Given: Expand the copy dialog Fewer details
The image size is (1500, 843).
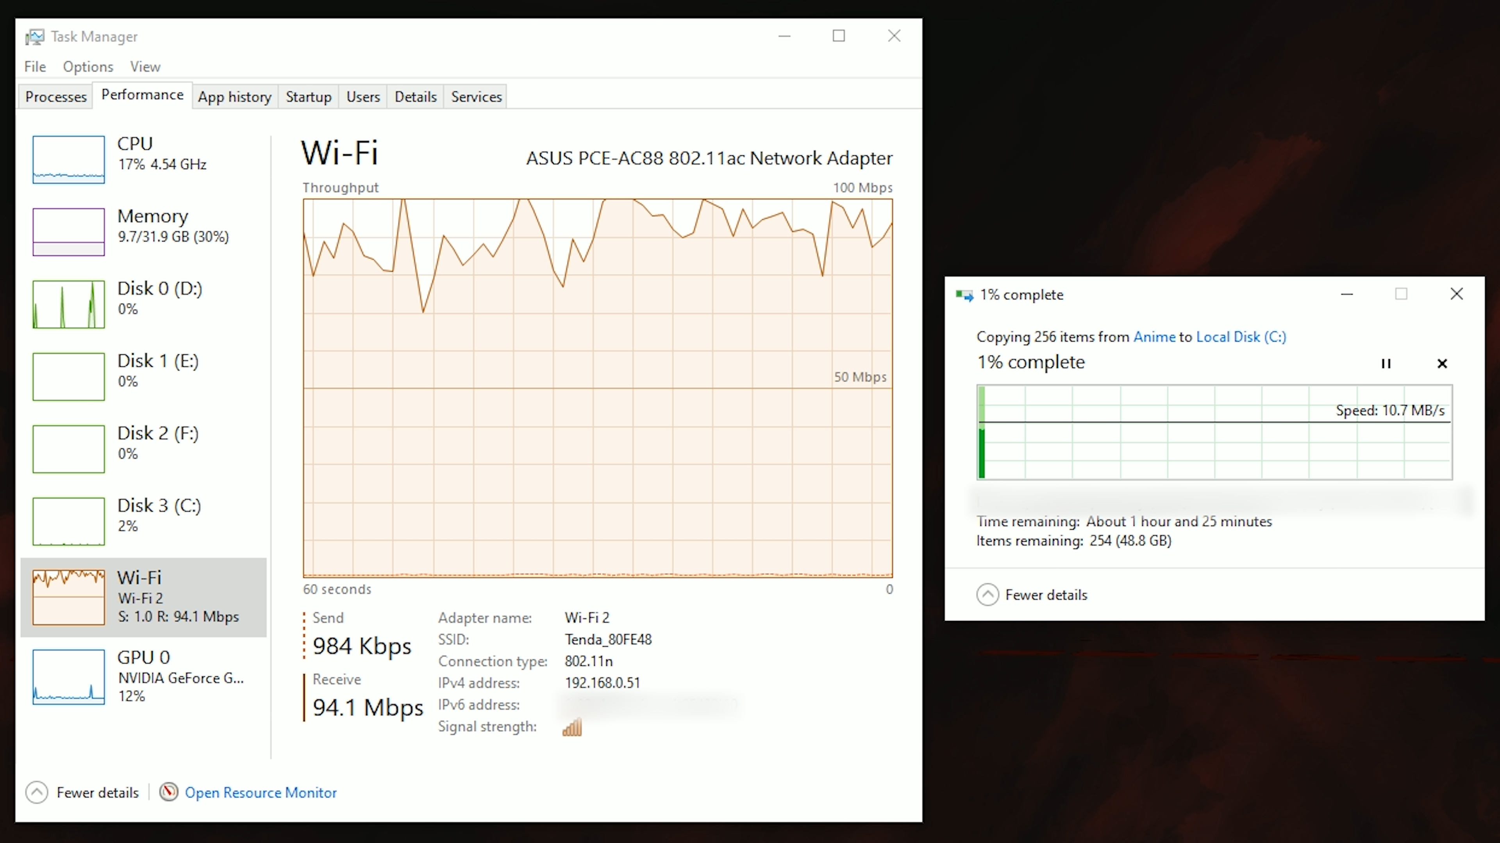Looking at the screenshot, I should [1030, 594].
